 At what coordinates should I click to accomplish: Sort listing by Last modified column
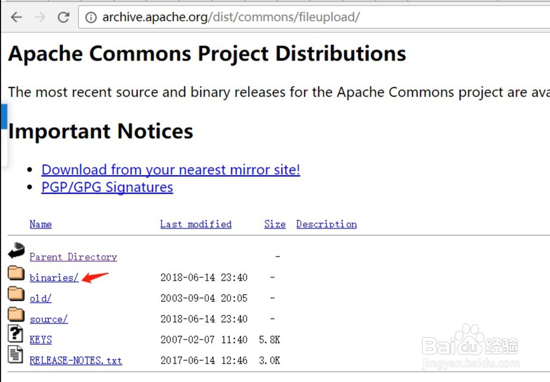point(196,224)
